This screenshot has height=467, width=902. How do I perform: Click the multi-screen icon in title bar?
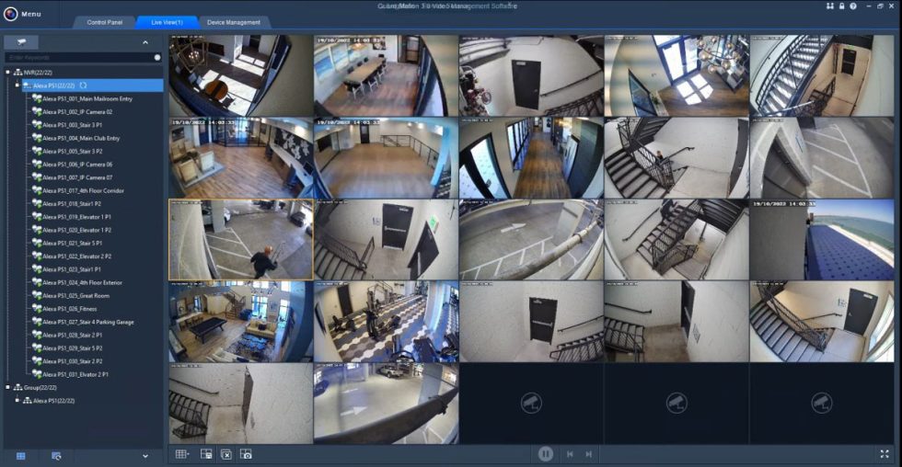tap(830, 6)
